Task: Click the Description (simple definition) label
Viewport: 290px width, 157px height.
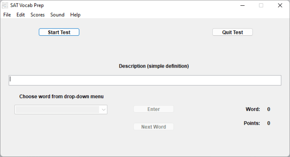Action: 154,66
